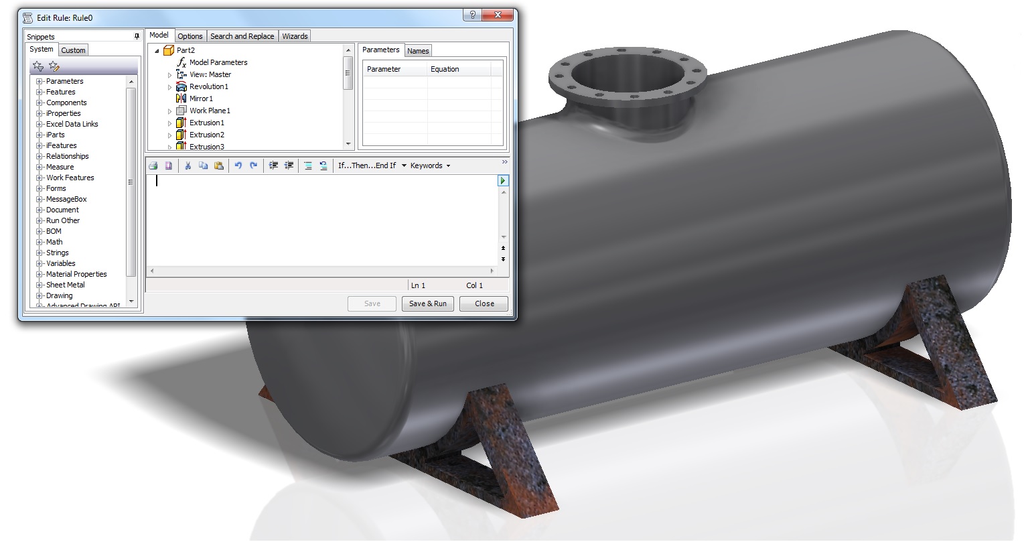Image resolution: width=1024 pixels, height=542 pixels.
Task: Click inside the rule code editor
Action: coord(322,221)
